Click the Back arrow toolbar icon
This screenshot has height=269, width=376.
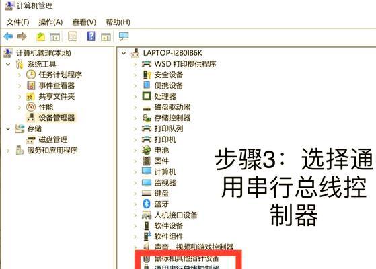pos(8,36)
